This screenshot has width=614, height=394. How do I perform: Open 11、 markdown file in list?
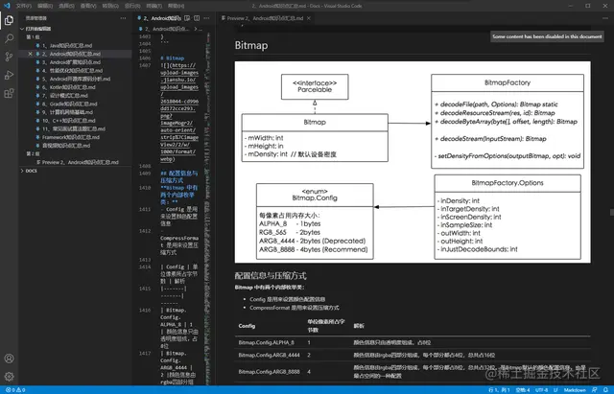click(x=73, y=128)
